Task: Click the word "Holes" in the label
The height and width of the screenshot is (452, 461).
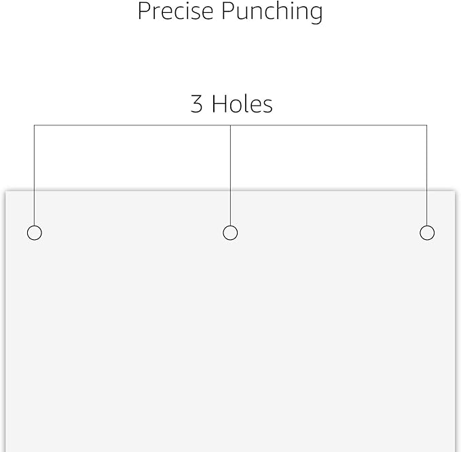Action: pos(242,104)
